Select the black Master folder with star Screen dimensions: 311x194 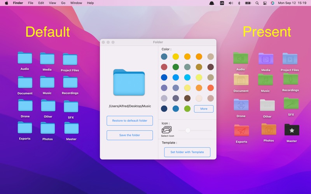(x=292, y=130)
